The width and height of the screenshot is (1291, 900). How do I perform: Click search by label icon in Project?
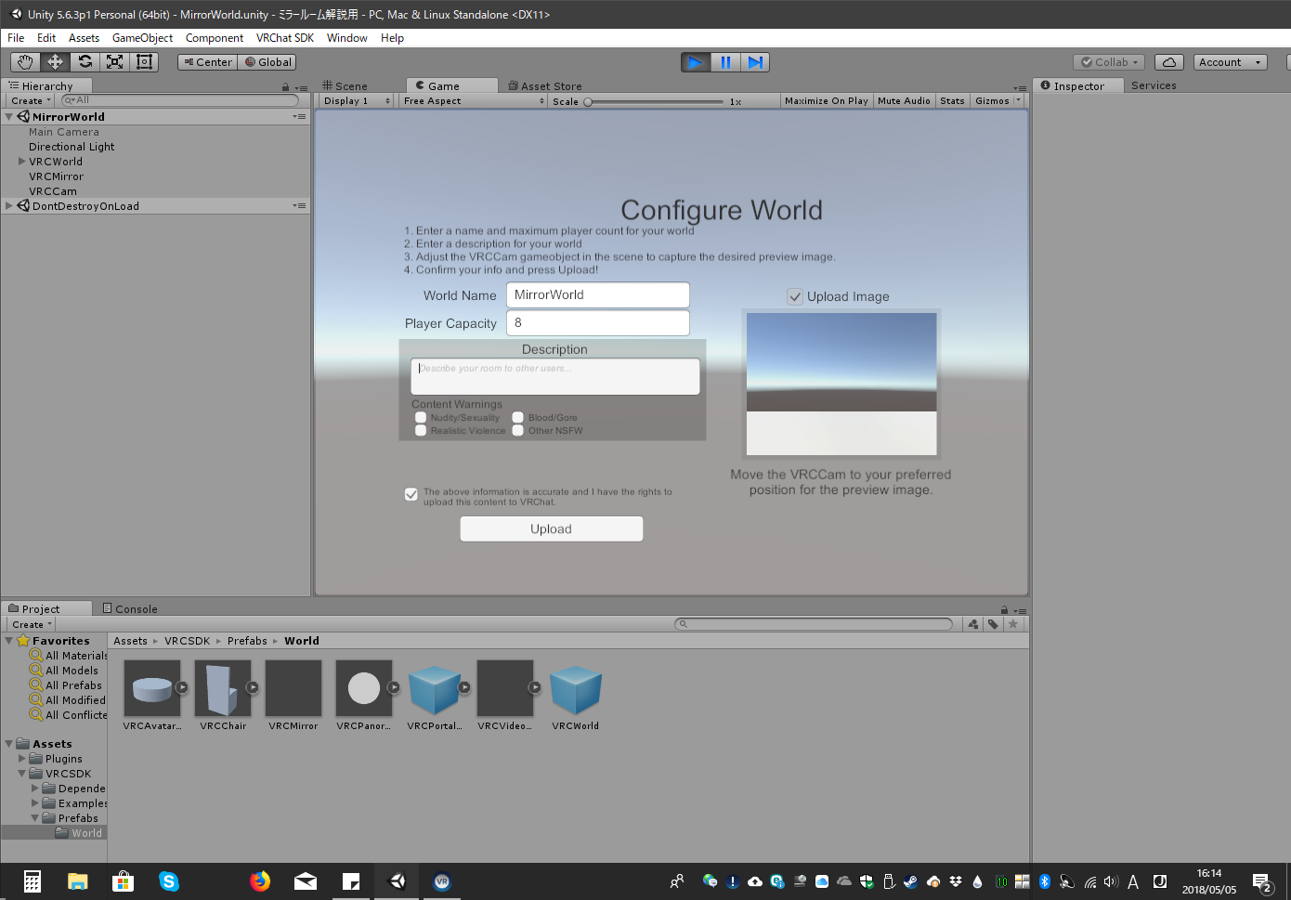click(x=993, y=624)
